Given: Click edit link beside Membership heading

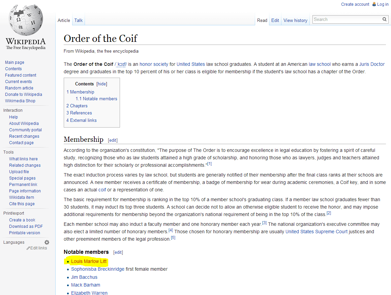Looking at the screenshot, I should point(113,140).
